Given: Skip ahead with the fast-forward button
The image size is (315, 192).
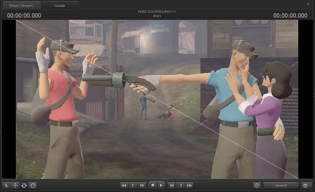Looking at the screenshot, I should [x=189, y=185].
